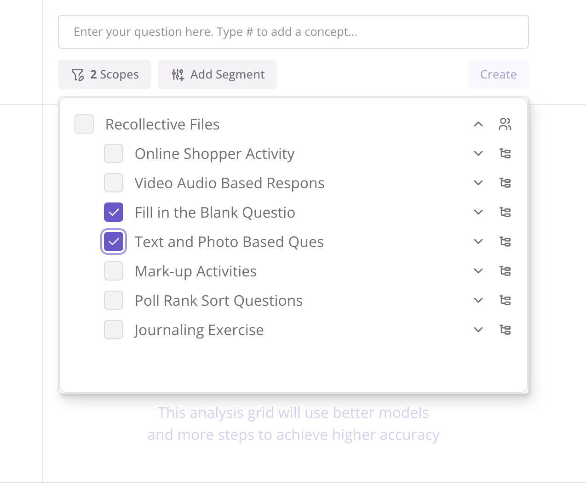Enable the Mark-up Activities checkbox

(x=114, y=271)
